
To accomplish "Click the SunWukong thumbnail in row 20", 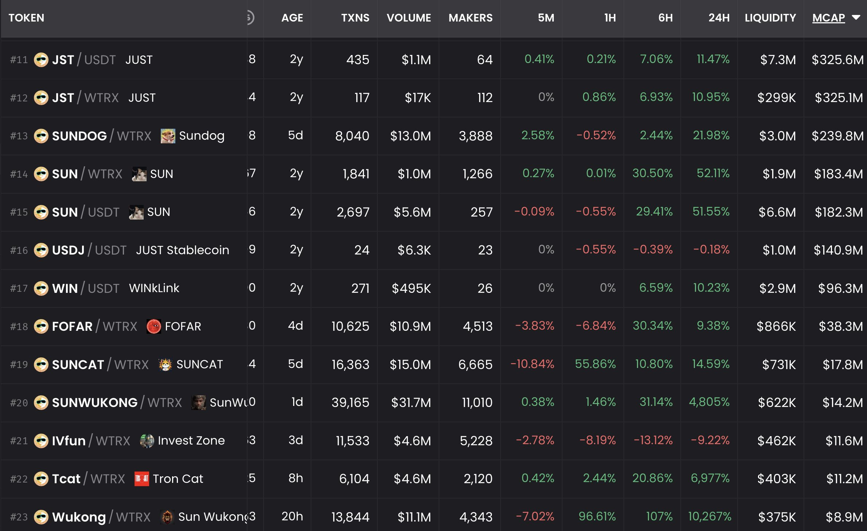I will (198, 403).
